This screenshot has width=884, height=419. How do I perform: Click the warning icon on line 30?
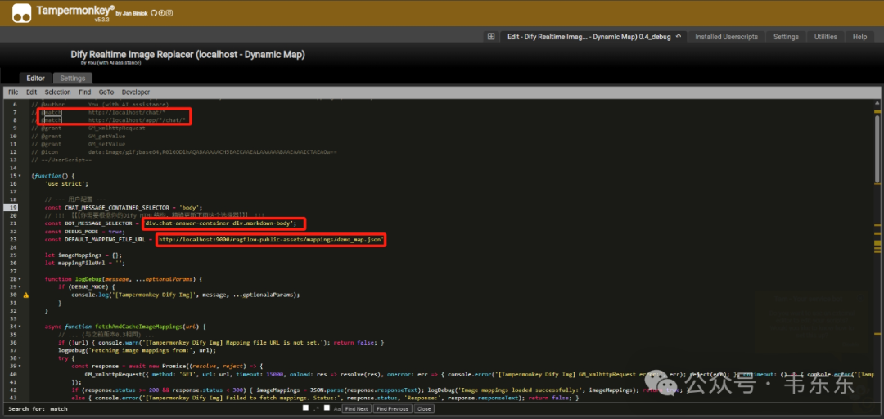click(x=26, y=295)
